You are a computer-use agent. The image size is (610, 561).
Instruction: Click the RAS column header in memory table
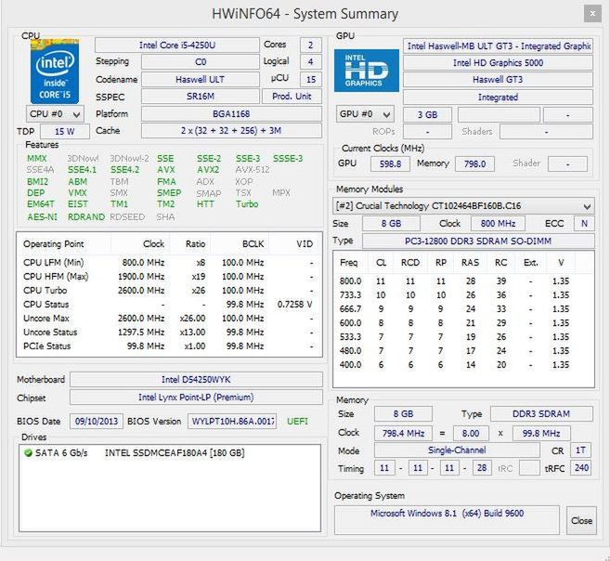tap(470, 263)
